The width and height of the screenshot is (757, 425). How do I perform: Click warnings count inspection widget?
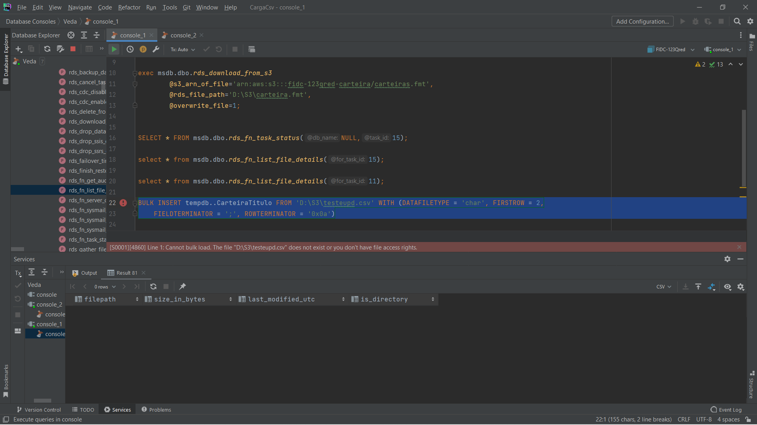tap(700, 64)
